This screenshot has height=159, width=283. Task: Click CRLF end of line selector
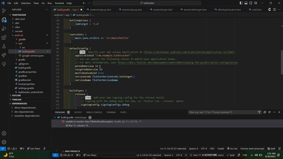(212, 148)
